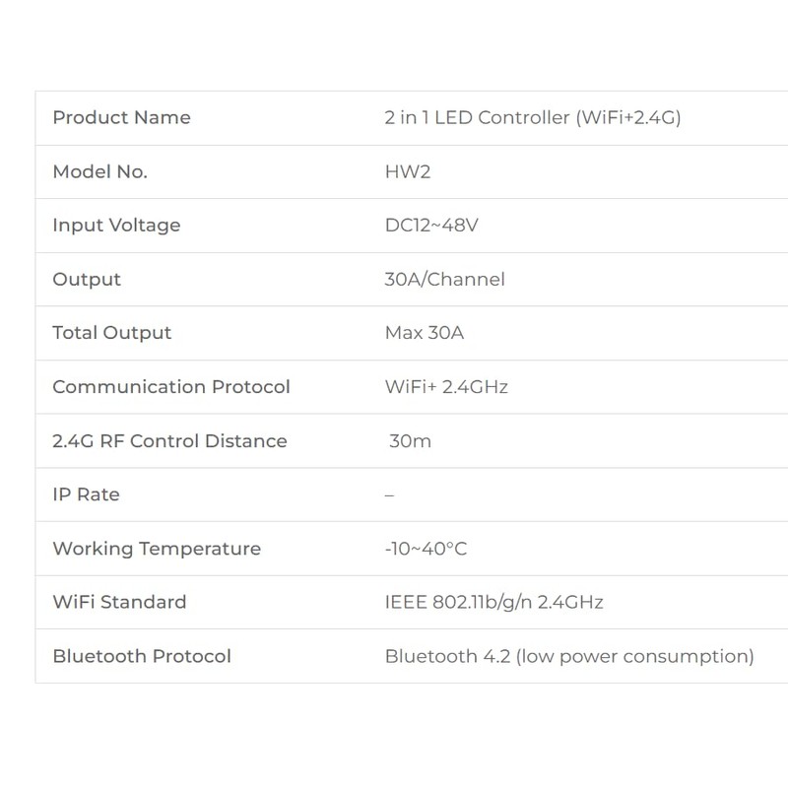Click the Communication Protocol label
This screenshot has width=788, height=788.
pyautogui.click(x=171, y=387)
